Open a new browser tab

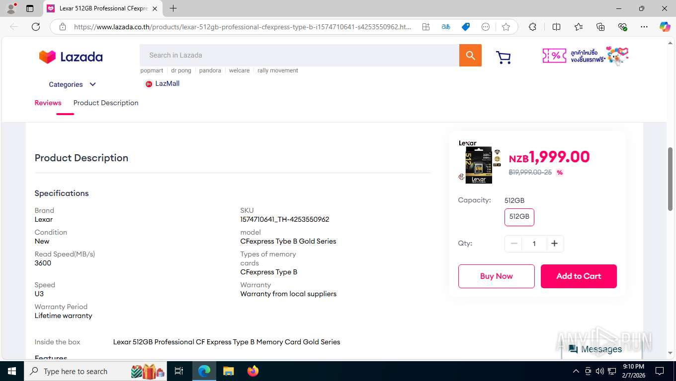[x=173, y=8]
